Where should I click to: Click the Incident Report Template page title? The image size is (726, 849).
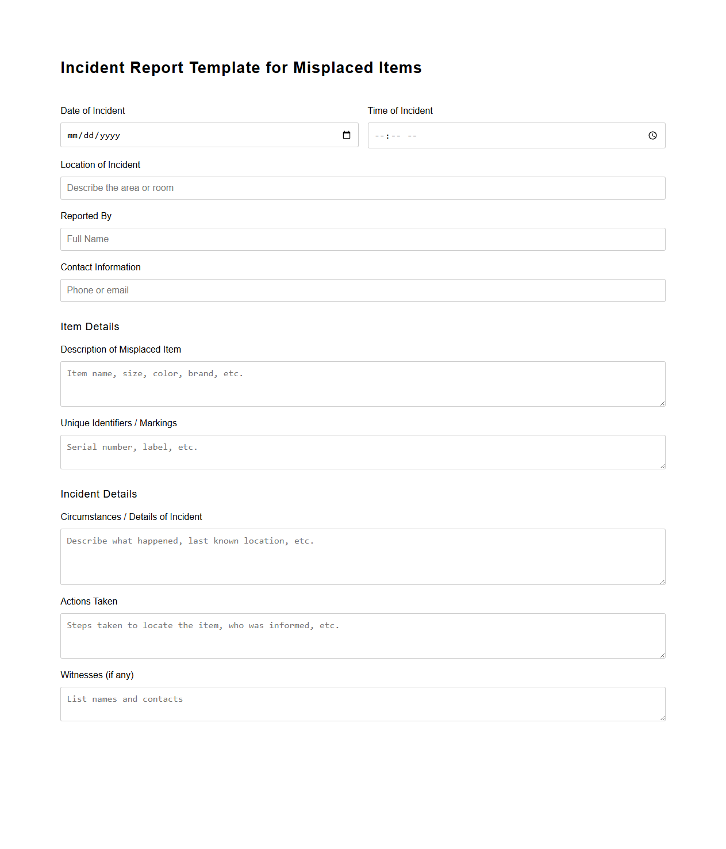click(241, 67)
